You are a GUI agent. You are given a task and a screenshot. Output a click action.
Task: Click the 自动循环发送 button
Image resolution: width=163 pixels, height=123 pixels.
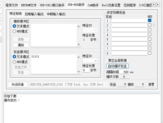[117, 66]
